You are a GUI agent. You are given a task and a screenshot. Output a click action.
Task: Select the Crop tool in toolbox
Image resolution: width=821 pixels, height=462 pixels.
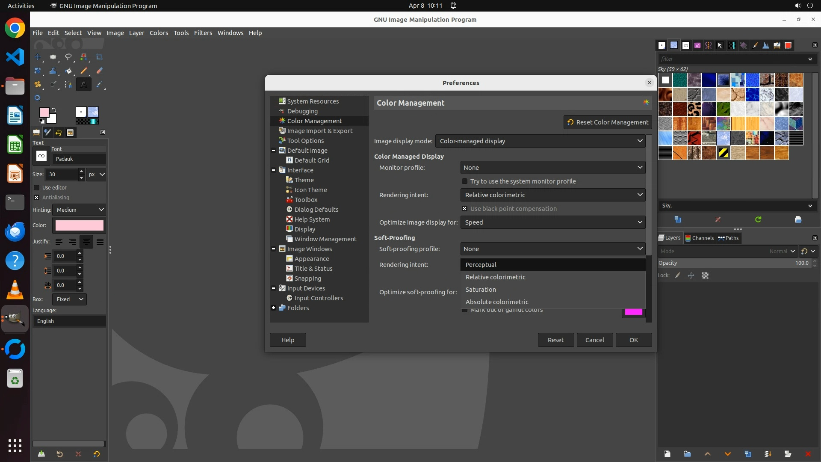coord(99,57)
